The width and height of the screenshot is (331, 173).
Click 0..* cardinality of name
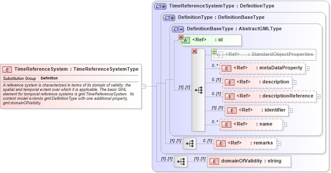coord(215,122)
